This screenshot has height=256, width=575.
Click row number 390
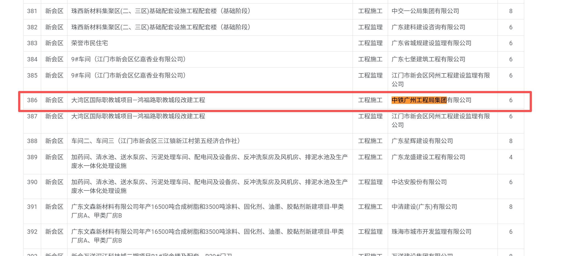32,182
